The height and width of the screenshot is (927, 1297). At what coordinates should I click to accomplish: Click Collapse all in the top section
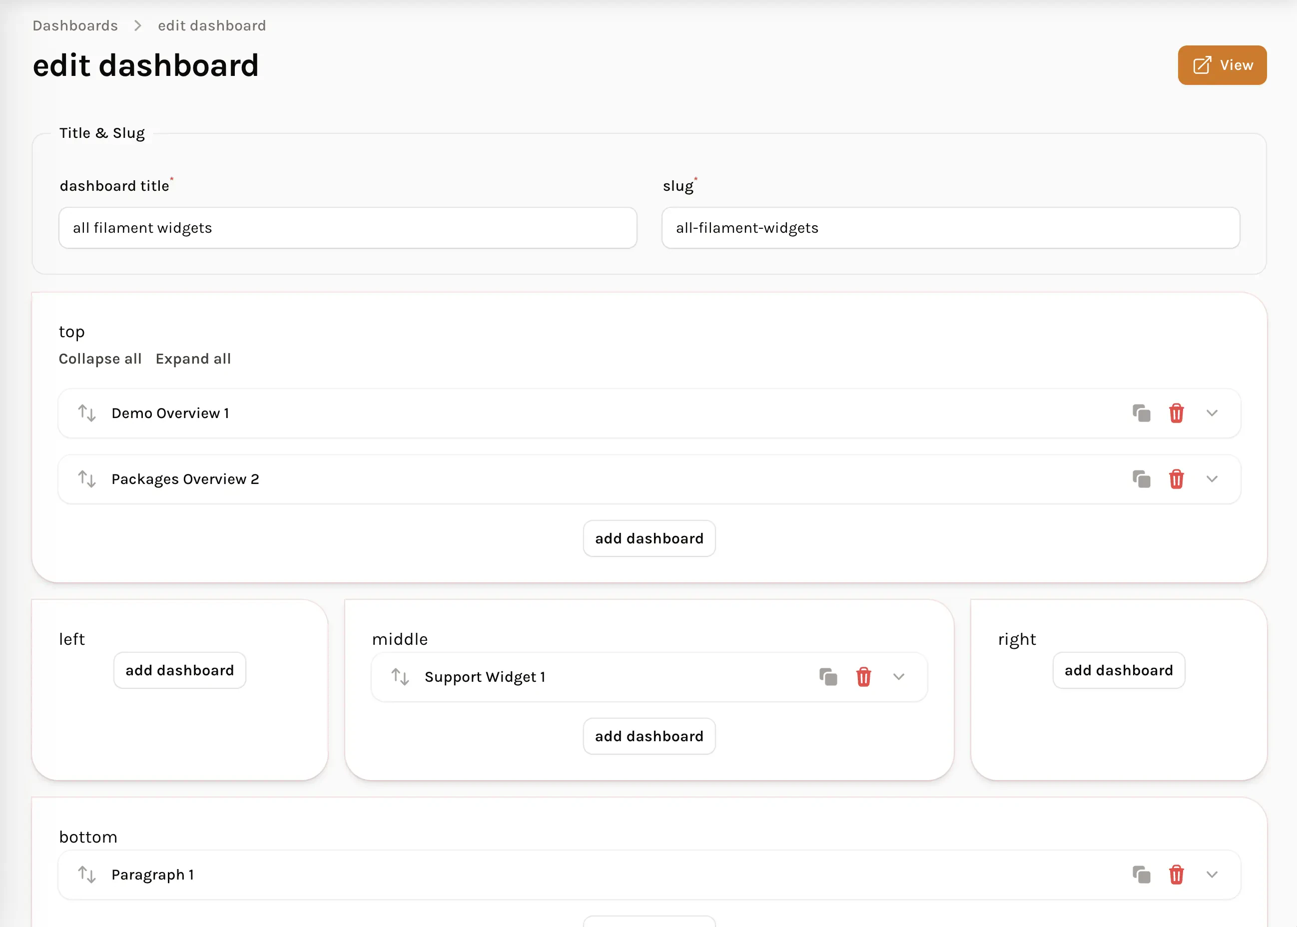coord(100,359)
